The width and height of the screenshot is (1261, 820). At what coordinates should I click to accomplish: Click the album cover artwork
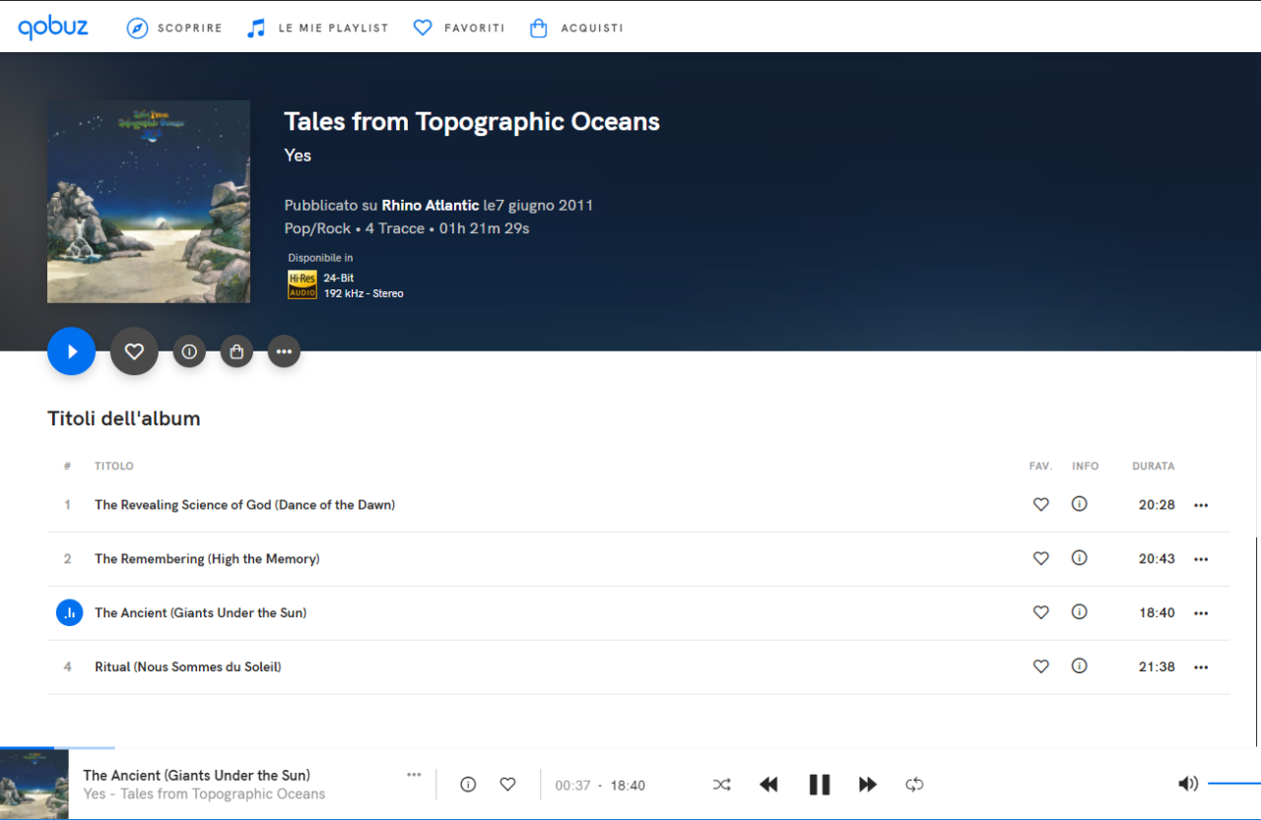pyautogui.click(x=149, y=202)
